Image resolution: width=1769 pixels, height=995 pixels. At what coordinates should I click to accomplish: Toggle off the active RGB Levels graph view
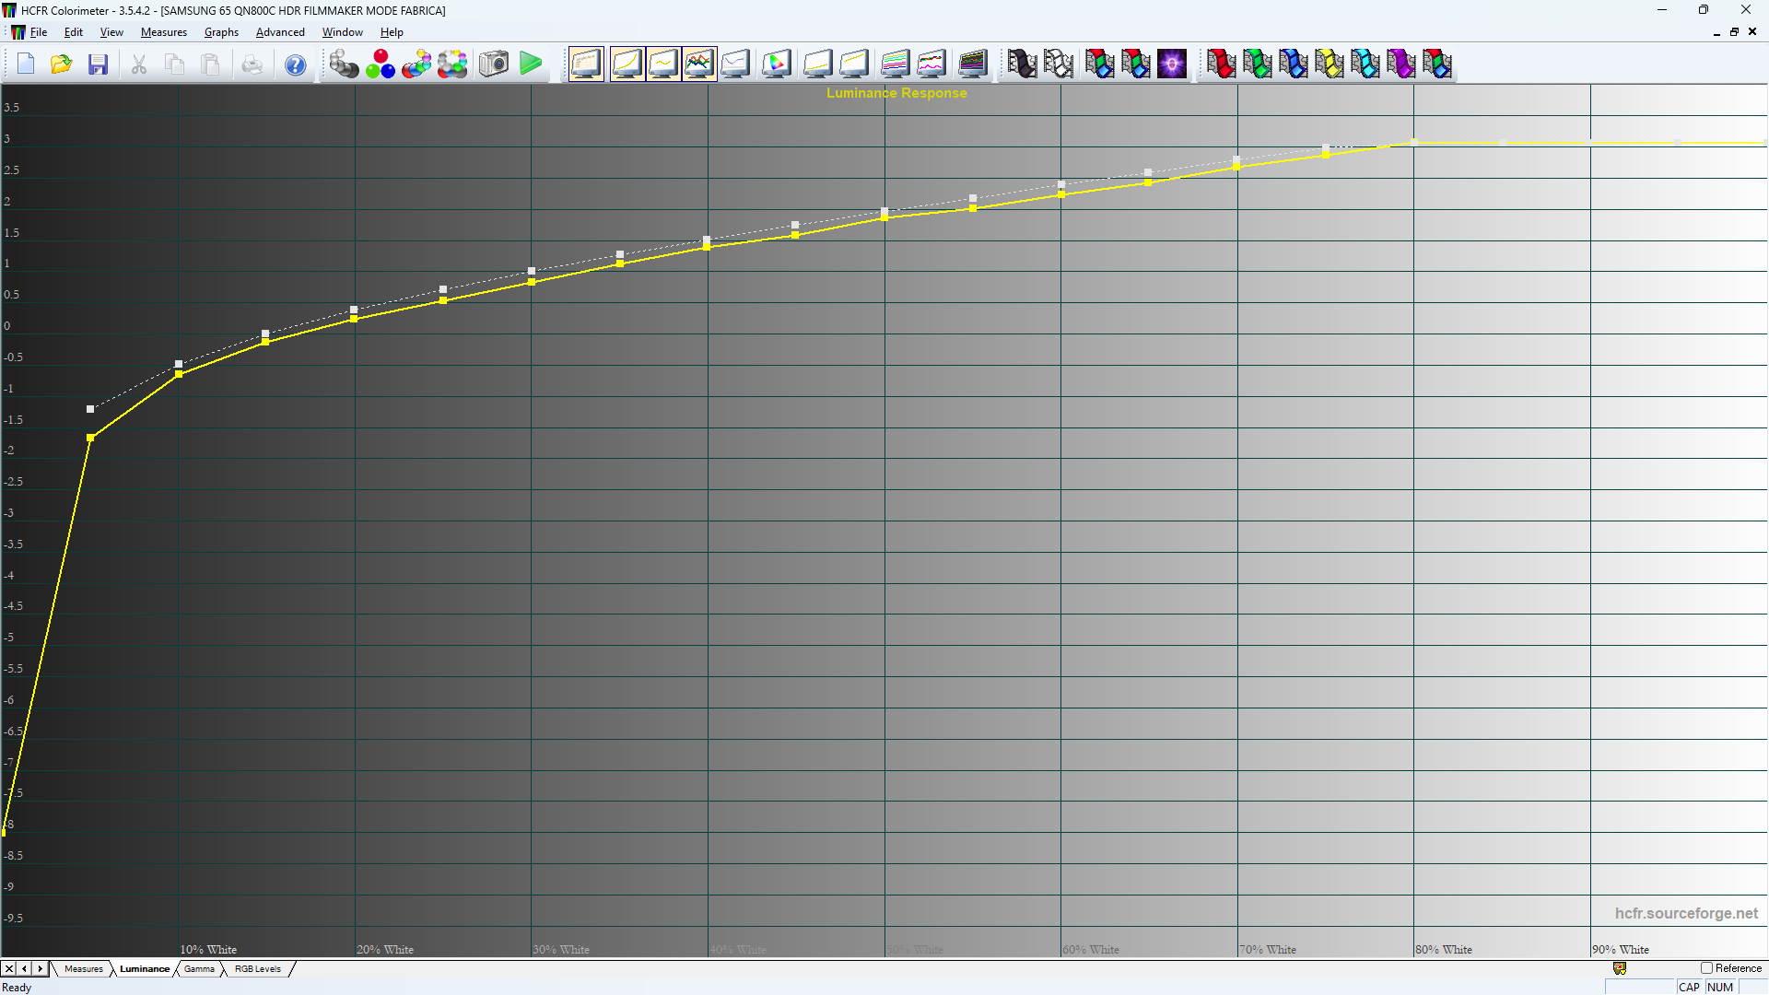click(x=699, y=64)
